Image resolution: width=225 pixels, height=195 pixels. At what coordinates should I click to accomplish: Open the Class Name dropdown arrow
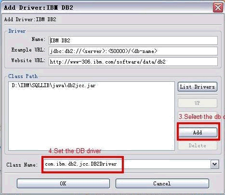(215, 164)
